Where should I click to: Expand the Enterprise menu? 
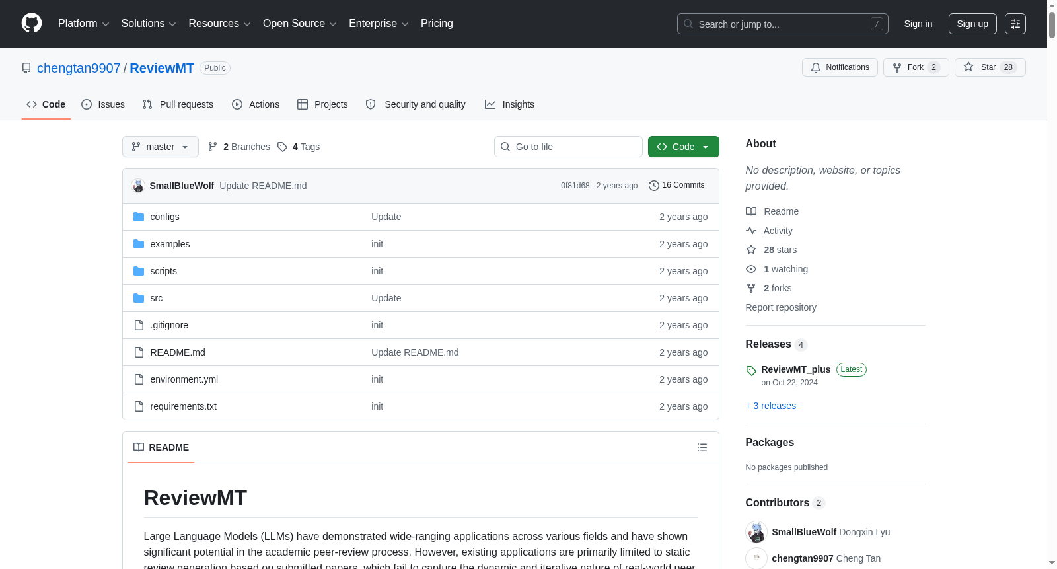point(379,24)
